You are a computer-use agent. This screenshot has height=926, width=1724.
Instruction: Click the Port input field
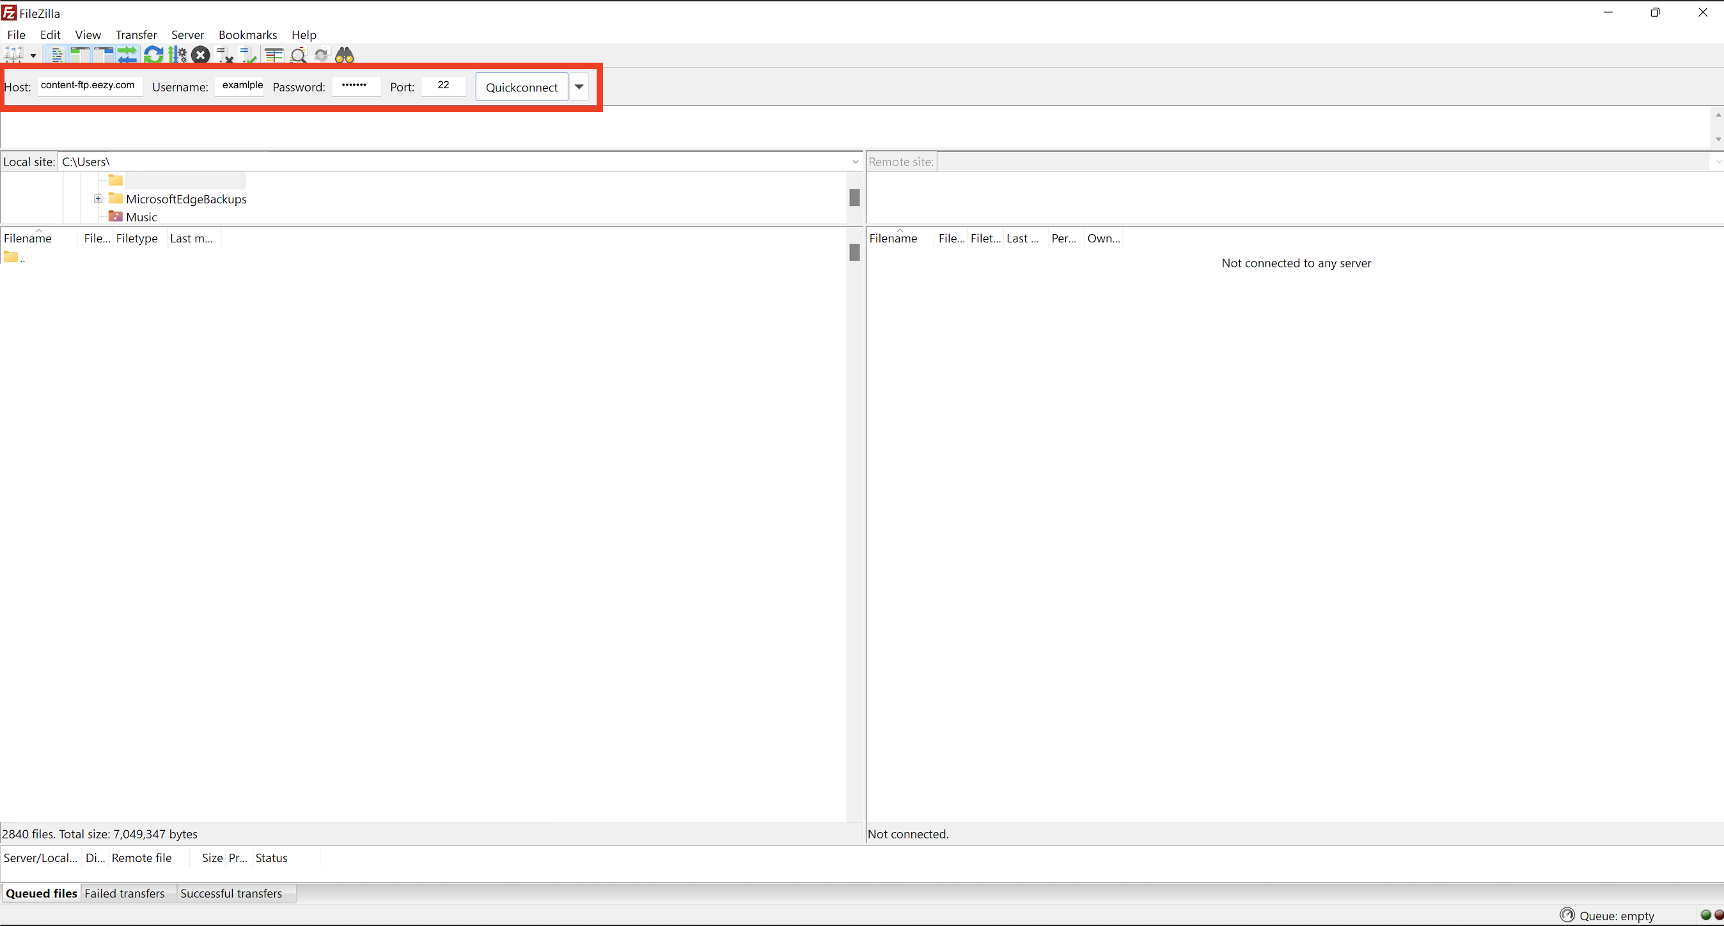[x=444, y=86]
